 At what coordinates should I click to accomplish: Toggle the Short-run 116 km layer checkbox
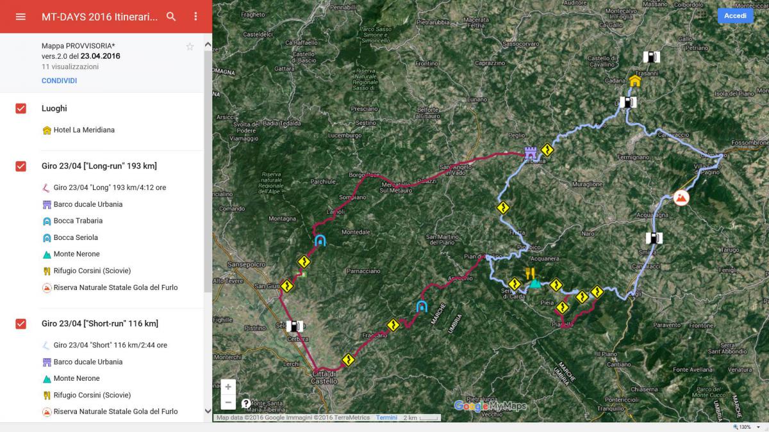pyautogui.click(x=21, y=324)
